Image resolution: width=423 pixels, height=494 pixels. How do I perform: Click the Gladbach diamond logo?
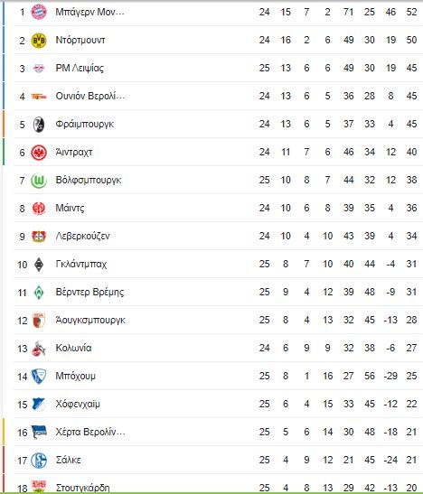coord(39,265)
